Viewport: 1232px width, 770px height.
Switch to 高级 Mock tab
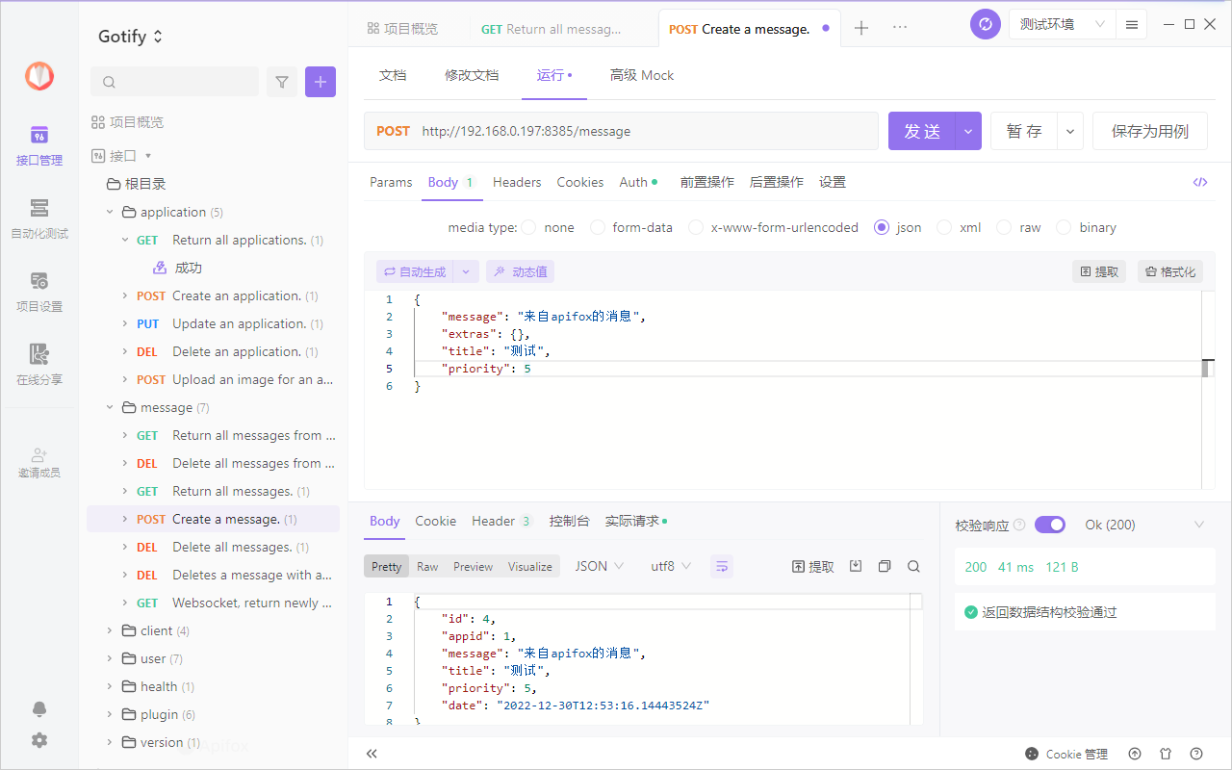pyautogui.click(x=642, y=75)
